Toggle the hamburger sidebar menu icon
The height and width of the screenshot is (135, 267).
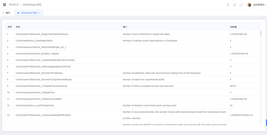tap(4, 5)
